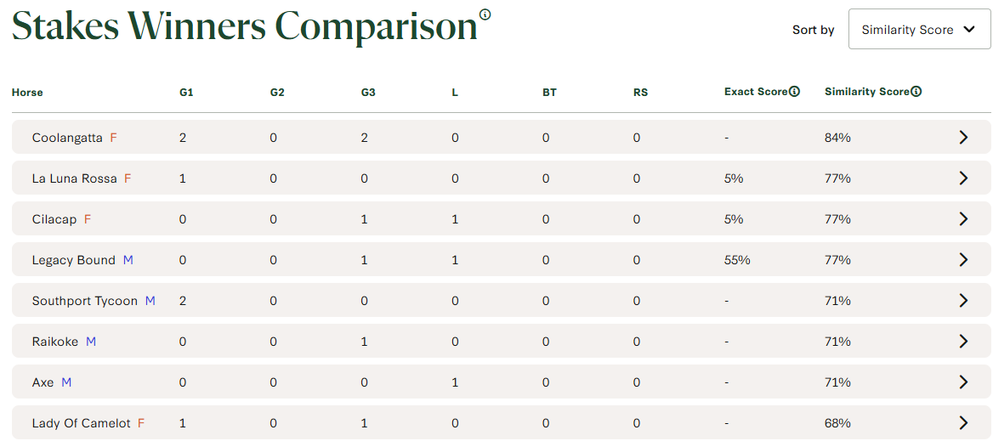Open Legacy Bound details arrow
Image resolution: width=993 pixels, height=441 pixels.
tap(963, 260)
